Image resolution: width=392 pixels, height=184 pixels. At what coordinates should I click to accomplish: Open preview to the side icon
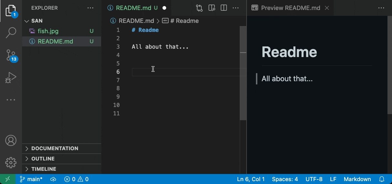point(212,8)
